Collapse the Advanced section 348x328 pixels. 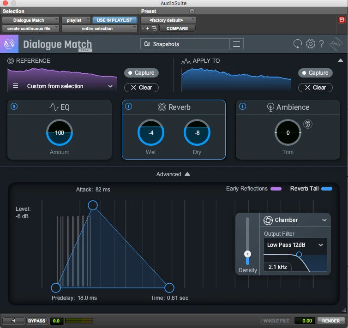point(173,174)
